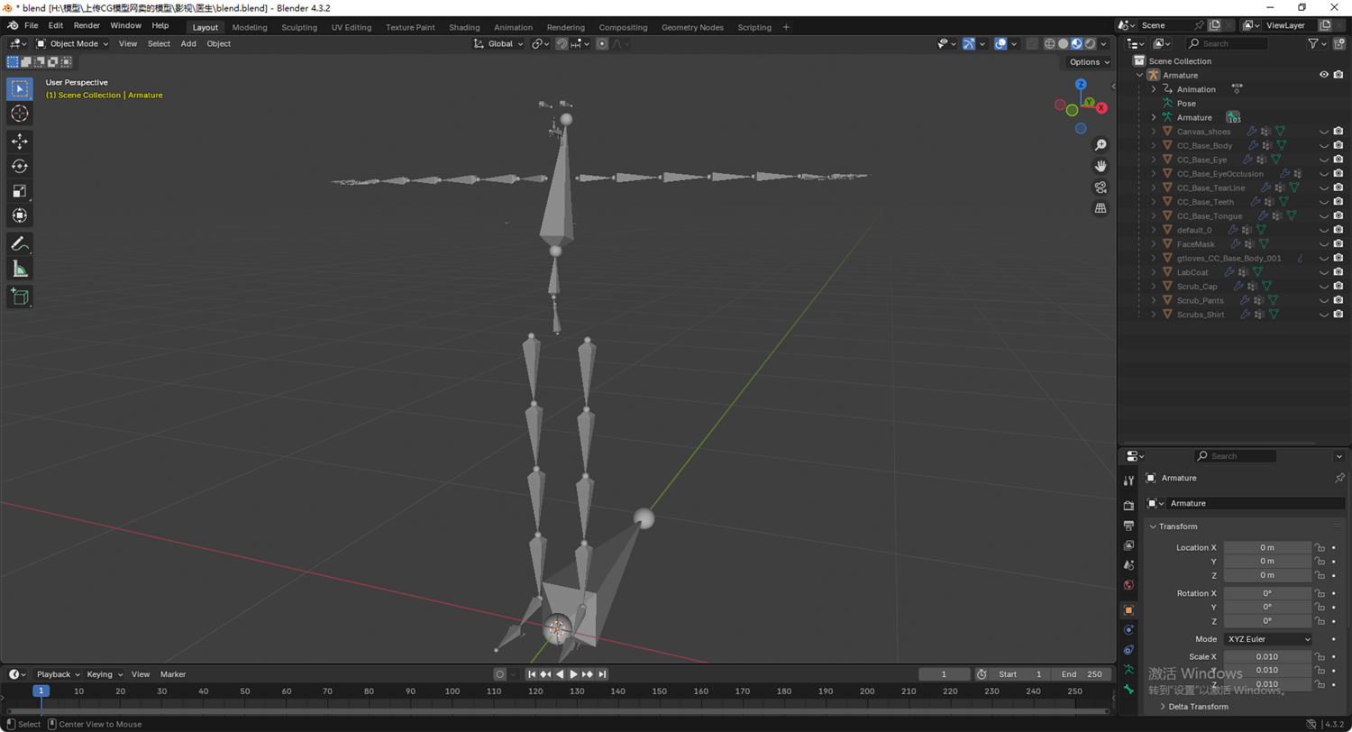Open the Render properties tab
Image resolution: width=1352 pixels, height=732 pixels.
(1128, 506)
